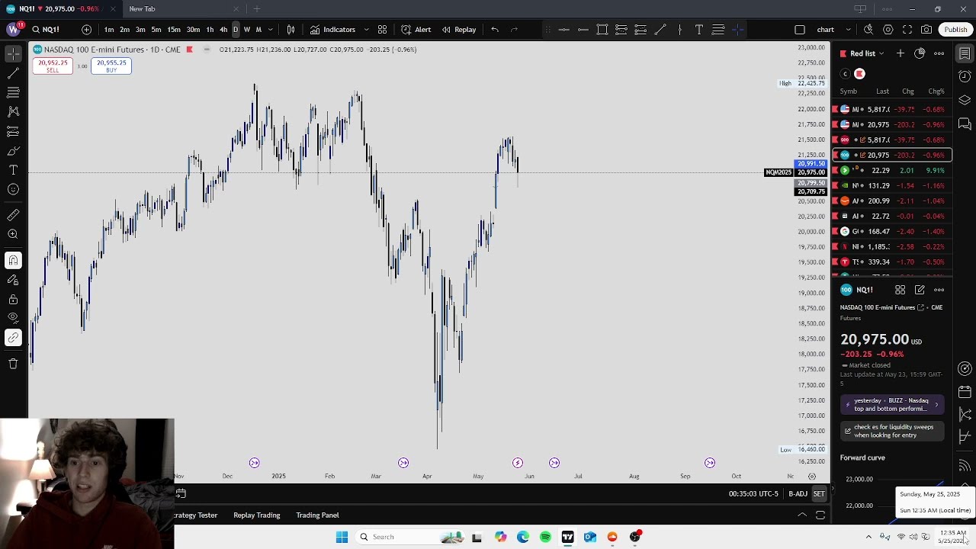Select the trend line drawing tool
The image size is (976, 549).
point(13,73)
